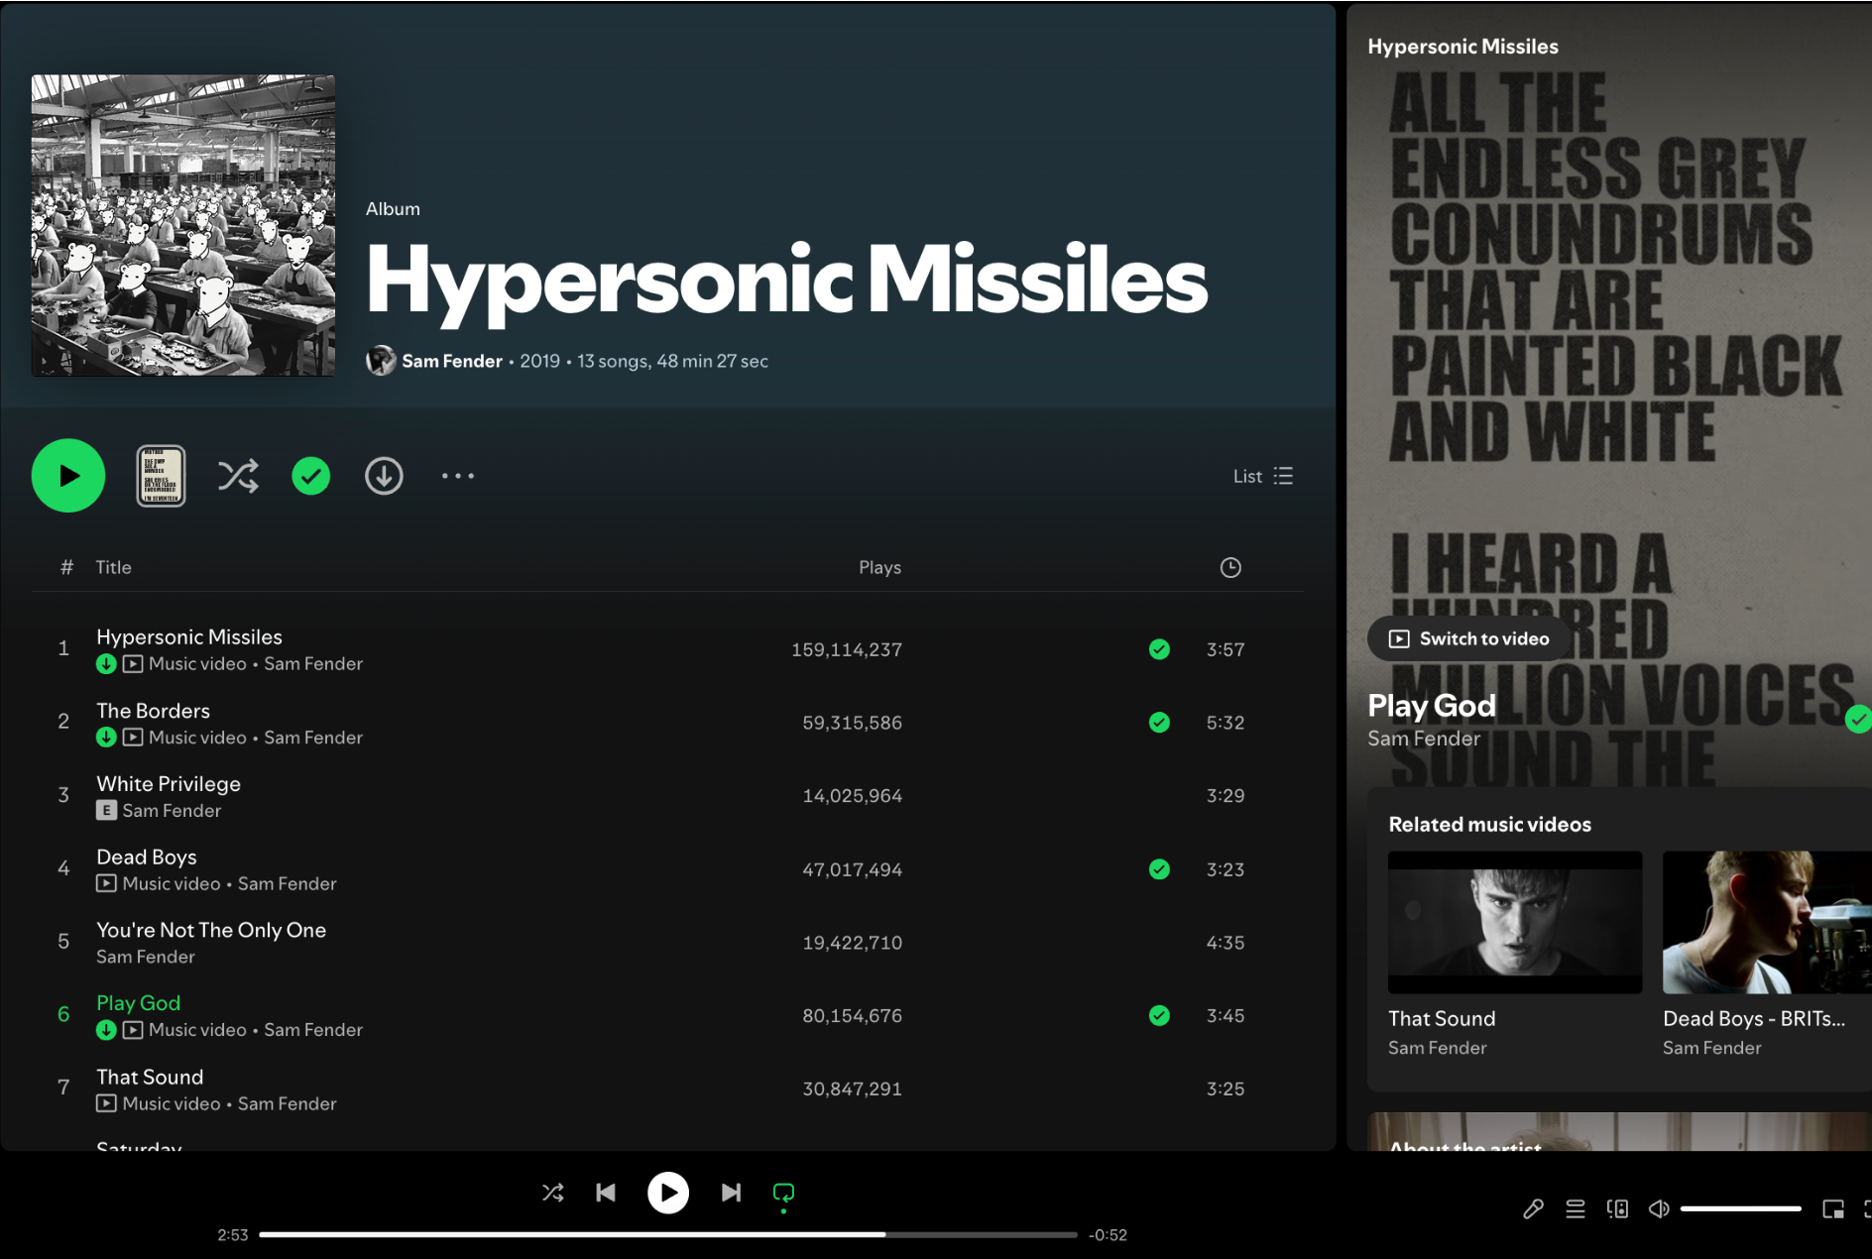Click downloaded indicator on The Borders
Viewport: 1872px width, 1259px height.
click(106, 738)
